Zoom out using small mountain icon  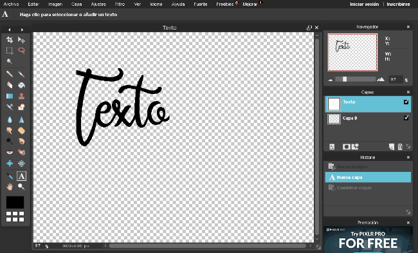[331, 80]
